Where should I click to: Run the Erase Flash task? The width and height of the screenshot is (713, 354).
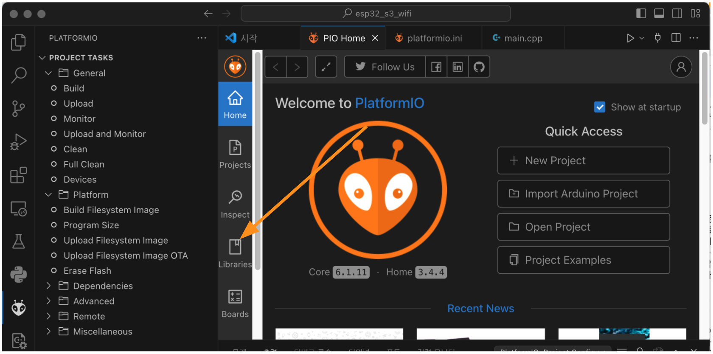tap(87, 271)
